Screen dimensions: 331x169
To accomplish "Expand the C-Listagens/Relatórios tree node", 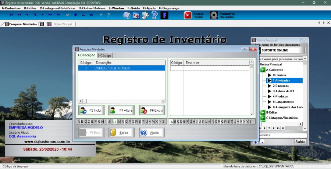I will [x=263, y=118].
